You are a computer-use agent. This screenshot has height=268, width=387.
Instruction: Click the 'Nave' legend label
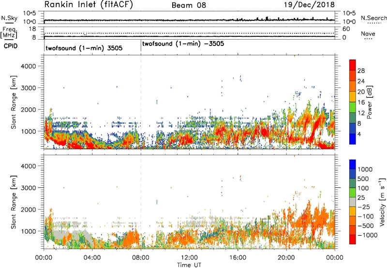pos(368,34)
